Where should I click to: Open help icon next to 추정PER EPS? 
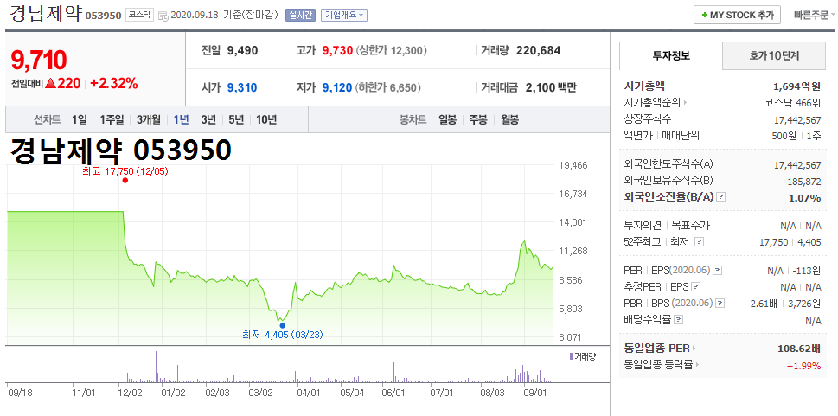(696, 286)
